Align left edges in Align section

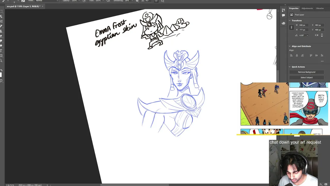(x=291, y=55)
